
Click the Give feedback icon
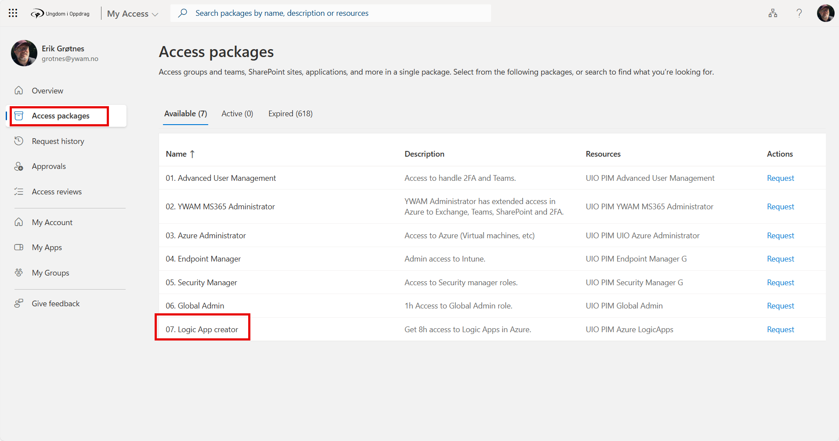tap(19, 303)
